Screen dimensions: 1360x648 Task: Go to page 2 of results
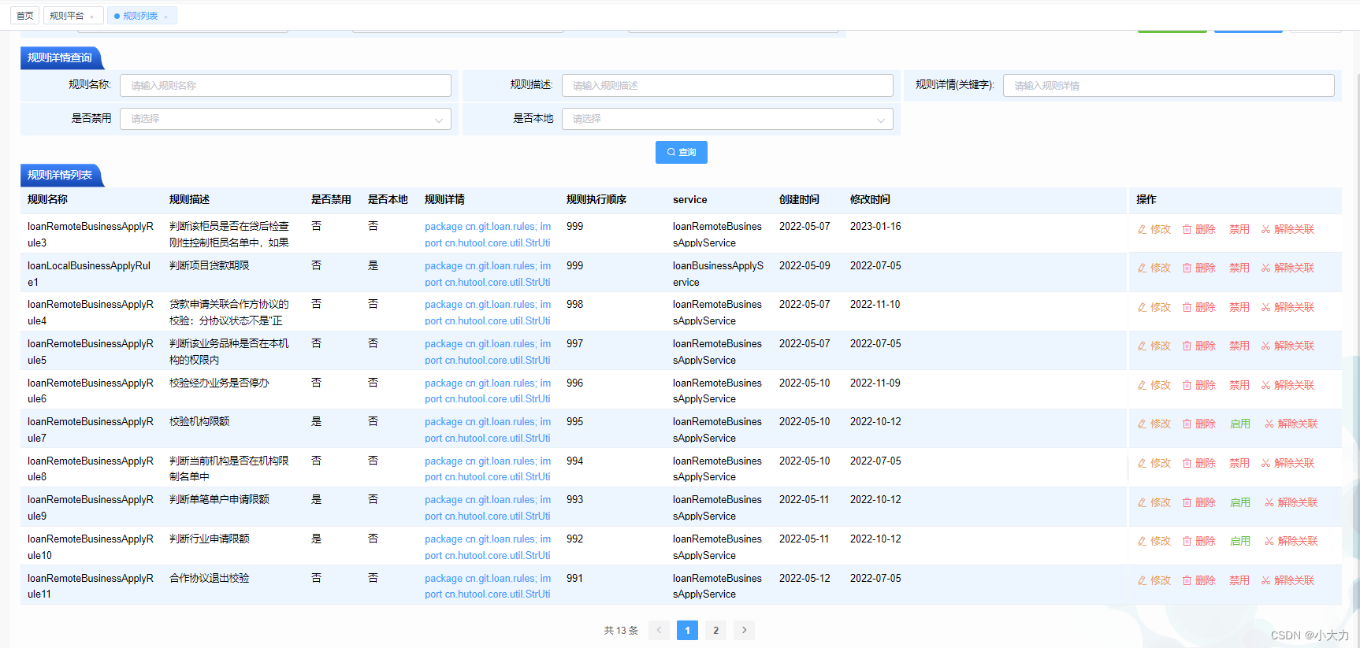(x=715, y=630)
